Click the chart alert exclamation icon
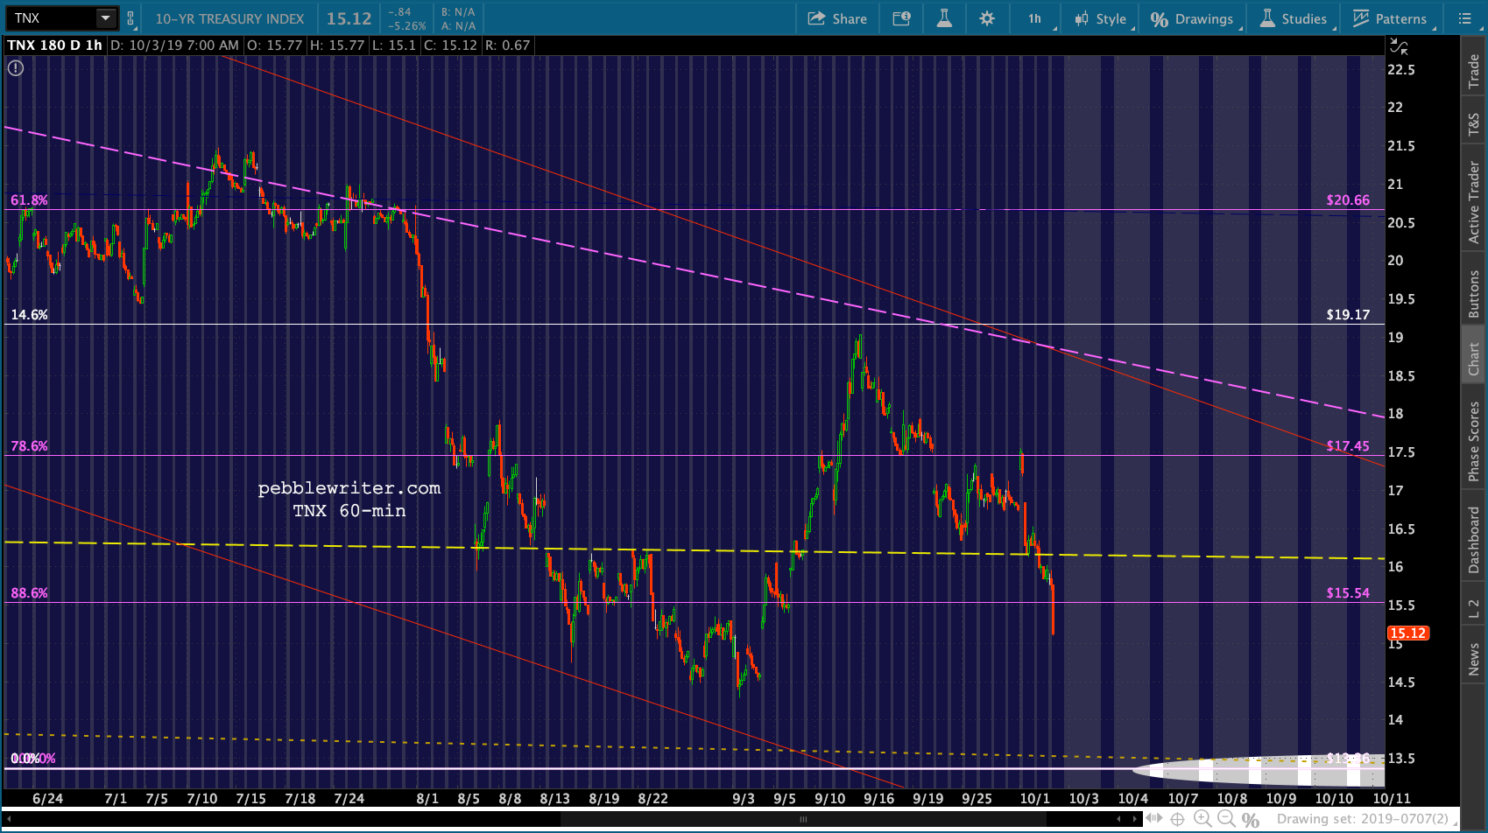Viewport: 1488px width, 833px height. (x=16, y=67)
